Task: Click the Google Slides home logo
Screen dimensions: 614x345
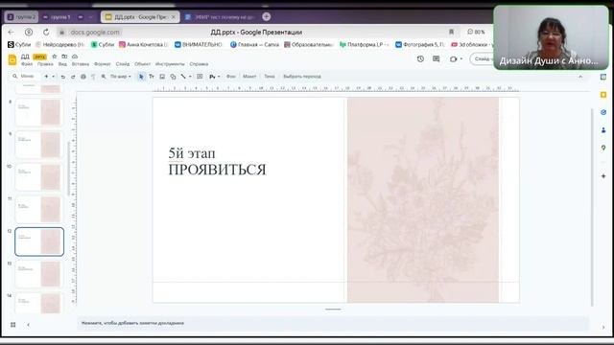Action: click(x=12, y=59)
